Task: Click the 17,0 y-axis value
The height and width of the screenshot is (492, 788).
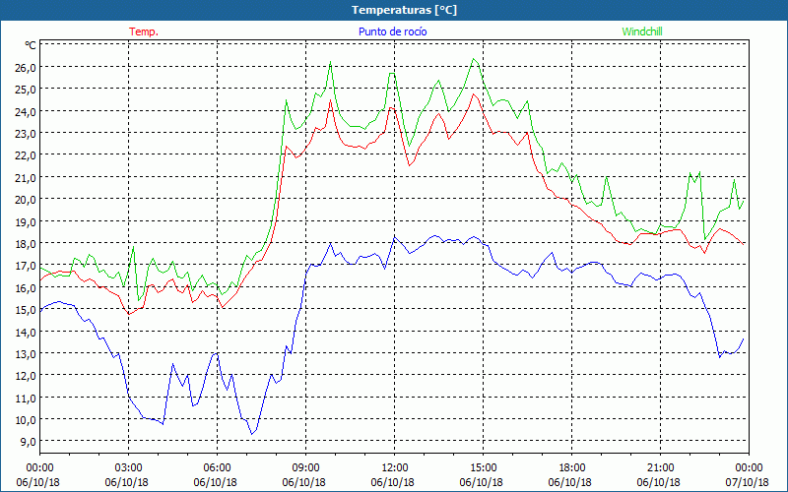Action: 27,266
